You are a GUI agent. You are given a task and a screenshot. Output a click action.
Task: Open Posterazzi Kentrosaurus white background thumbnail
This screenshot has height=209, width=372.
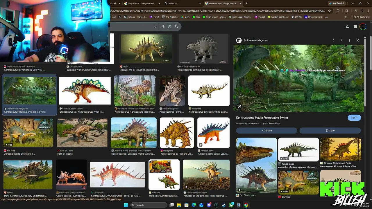[209, 91]
